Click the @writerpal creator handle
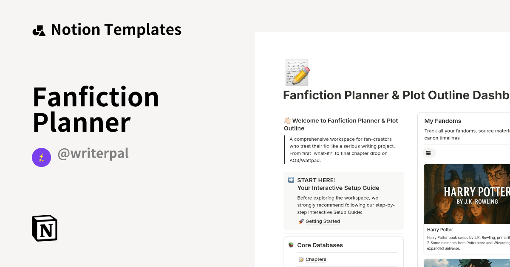Image resolution: width=510 pixels, height=267 pixels. (x=93, y=153)
